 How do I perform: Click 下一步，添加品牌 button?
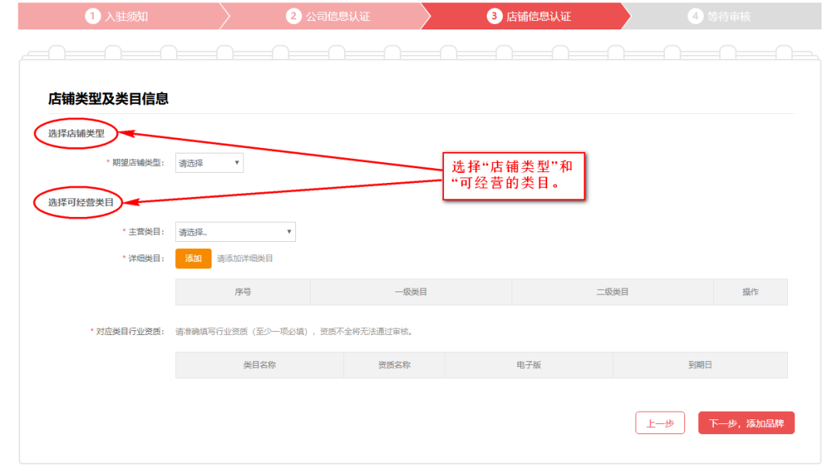click(746, 423)
